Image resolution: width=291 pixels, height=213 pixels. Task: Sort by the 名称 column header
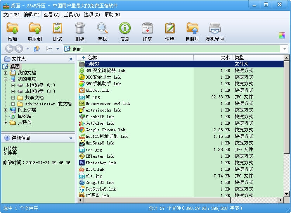[x=135, y=58]
